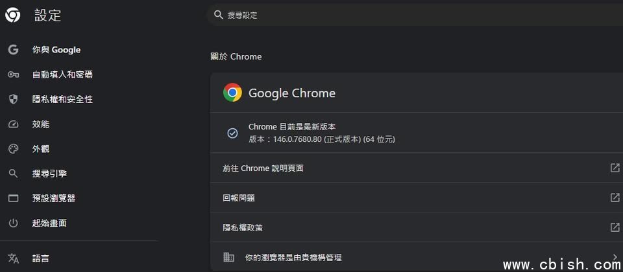Click the 回報問題 row link

pyautogui.click(x=239, y=198)
